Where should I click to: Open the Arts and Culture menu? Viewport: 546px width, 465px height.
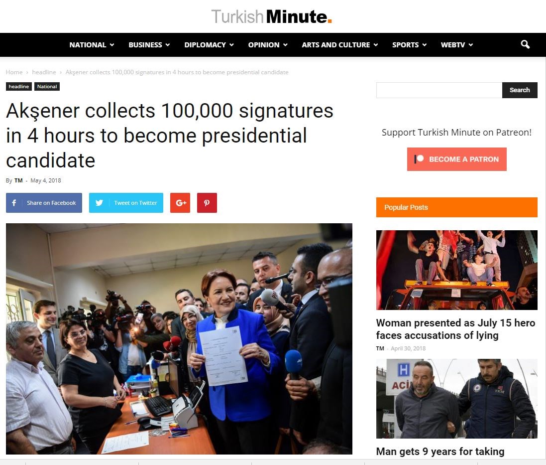coord(339,45)
